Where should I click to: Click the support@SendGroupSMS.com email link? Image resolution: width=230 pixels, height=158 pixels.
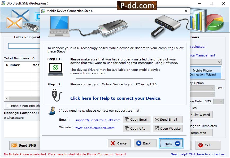98,120
